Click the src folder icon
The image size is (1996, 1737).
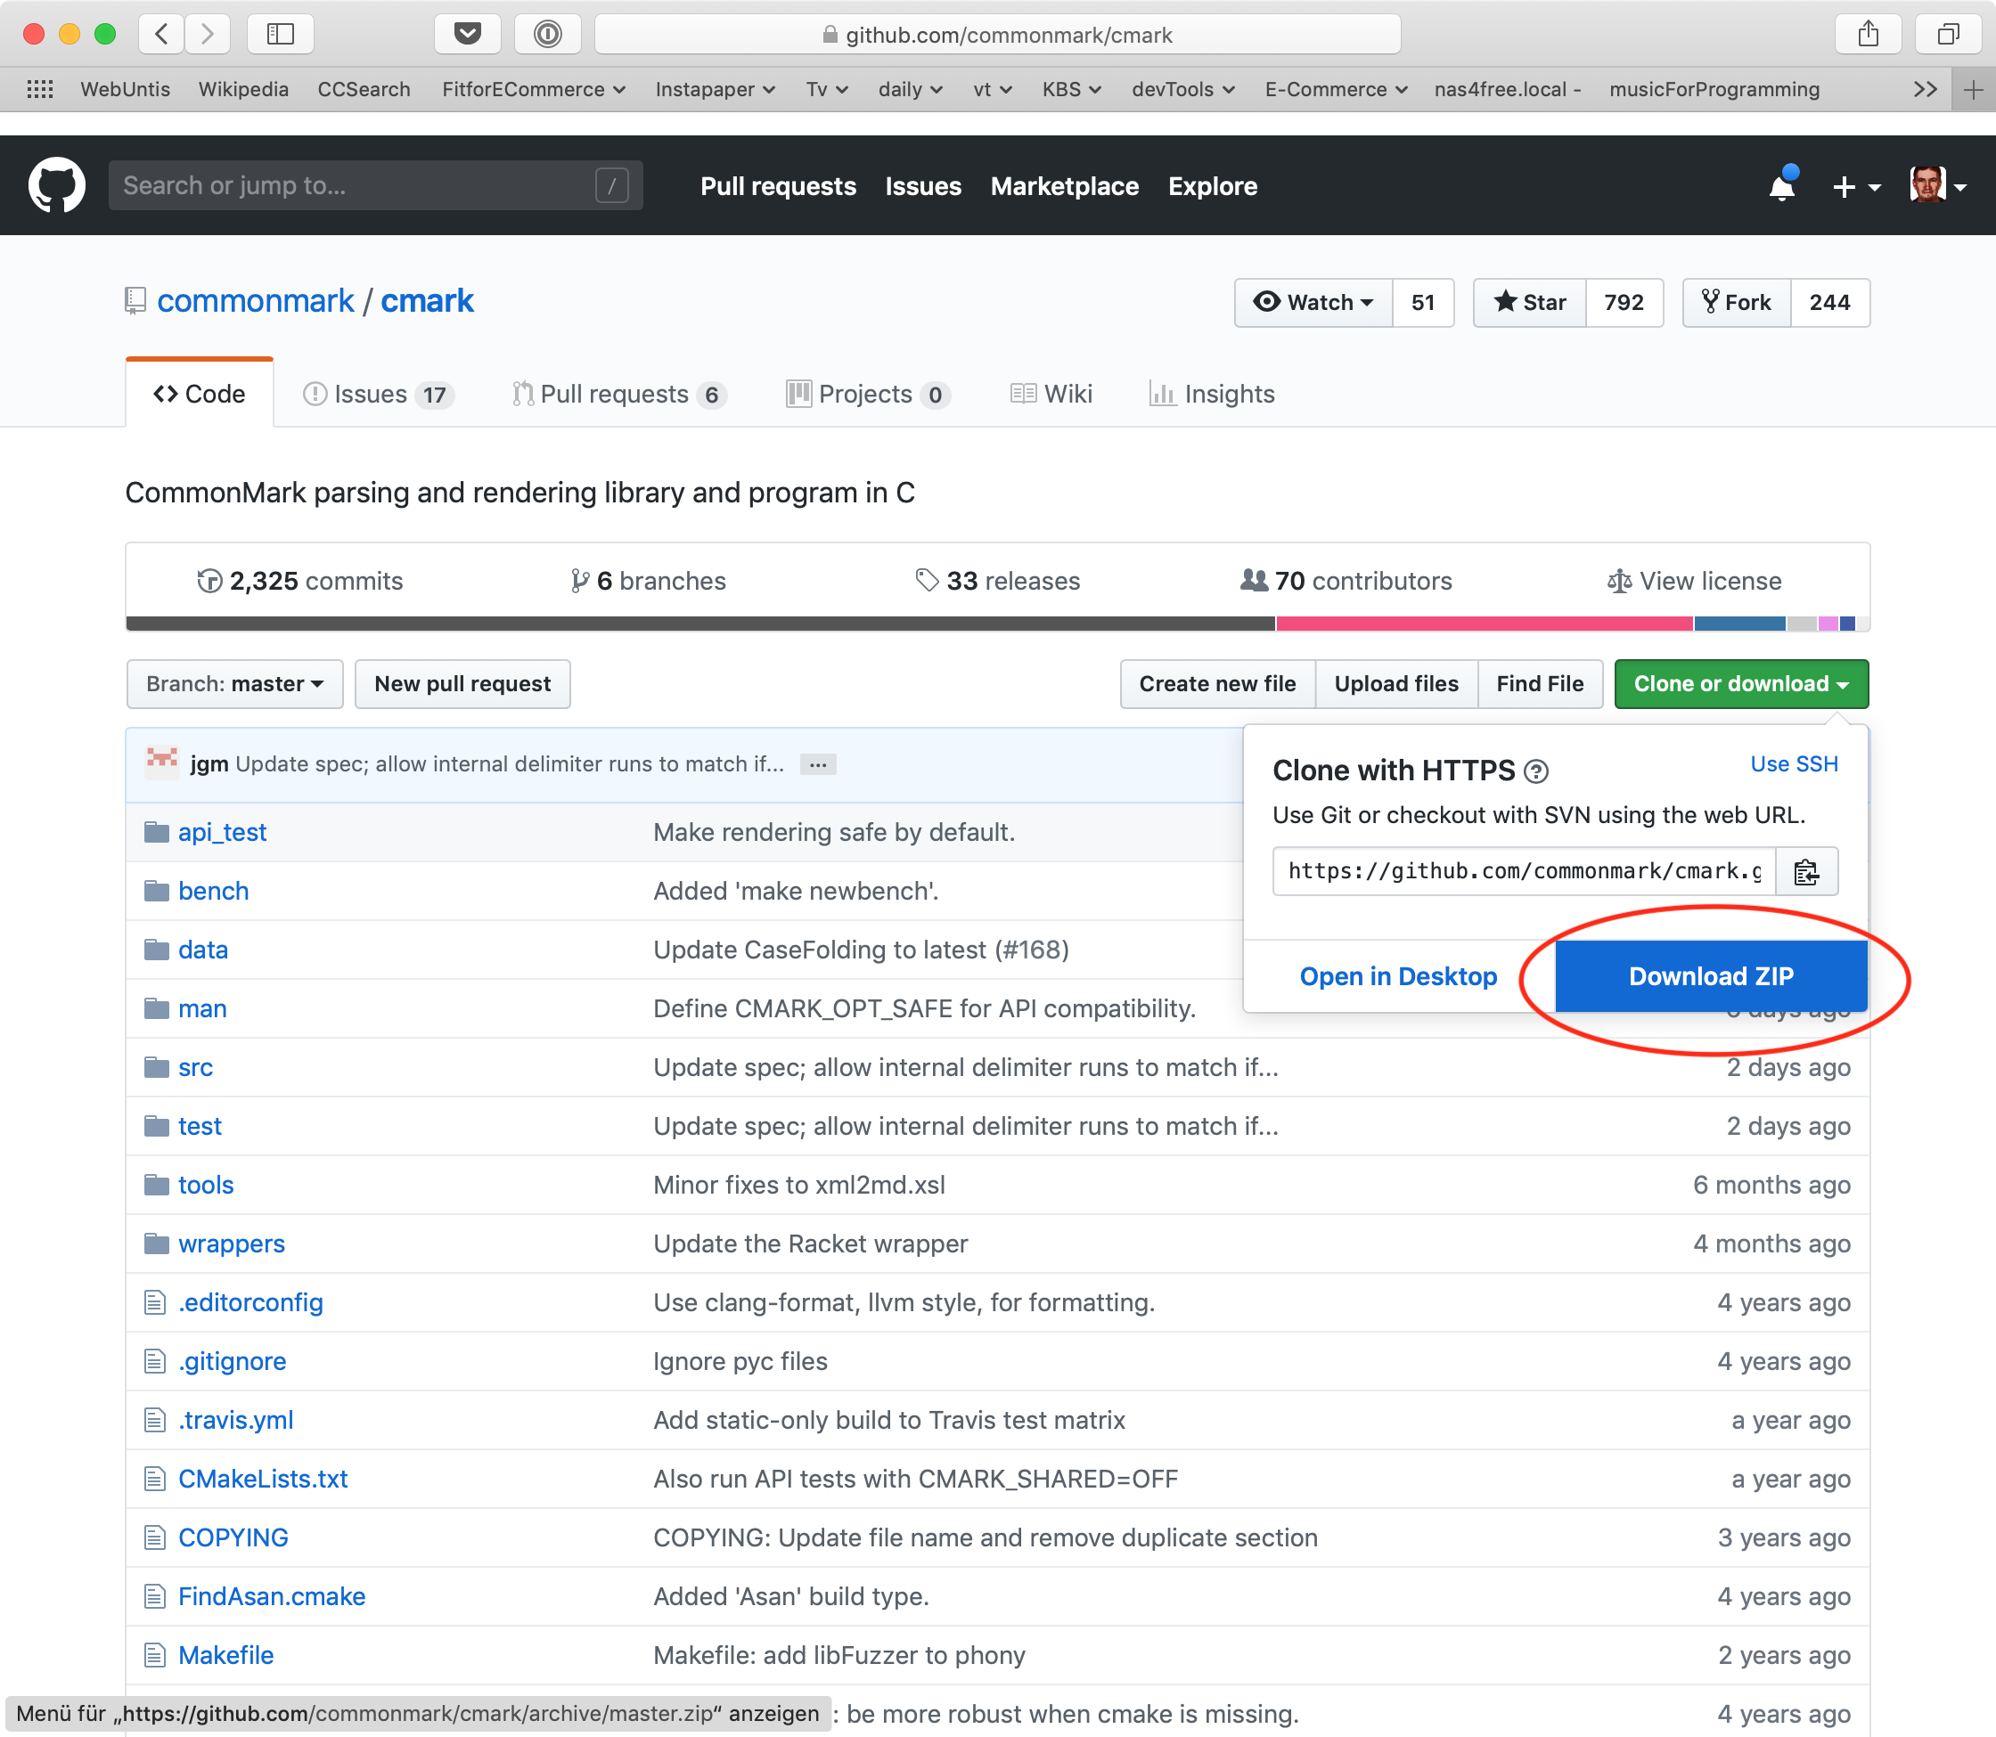[x=156, y=1068]
